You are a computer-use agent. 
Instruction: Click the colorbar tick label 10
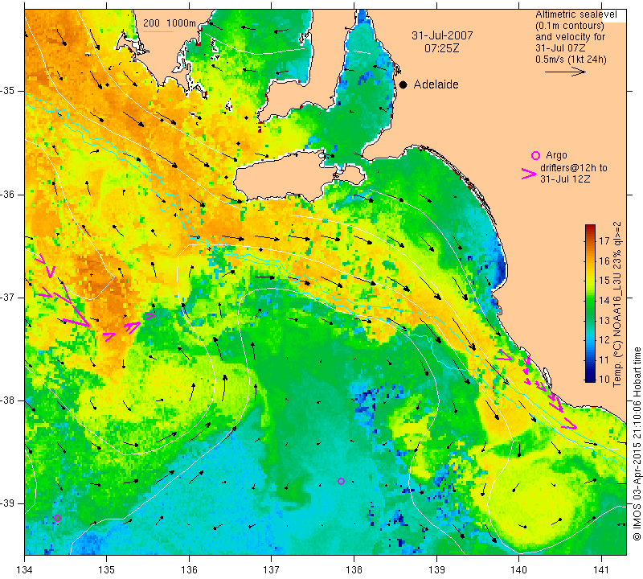604,379
